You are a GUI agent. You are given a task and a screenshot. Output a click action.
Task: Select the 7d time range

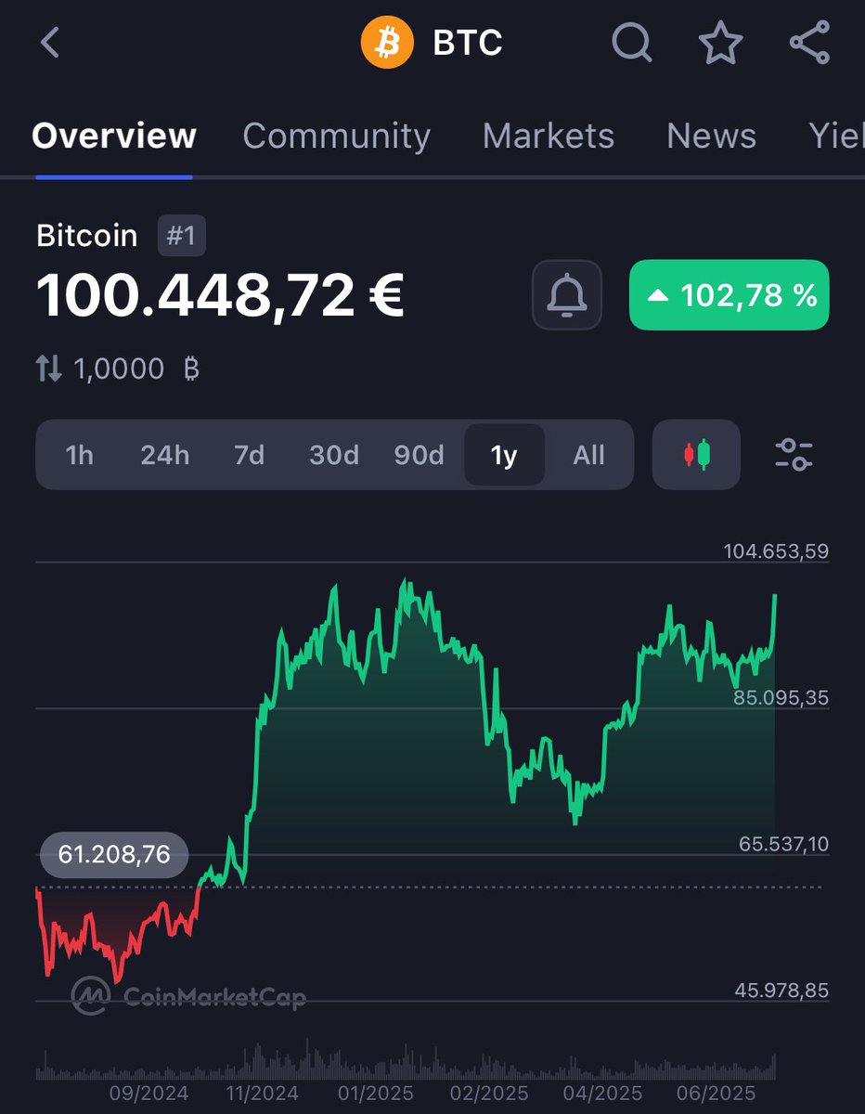click(249, 455)
